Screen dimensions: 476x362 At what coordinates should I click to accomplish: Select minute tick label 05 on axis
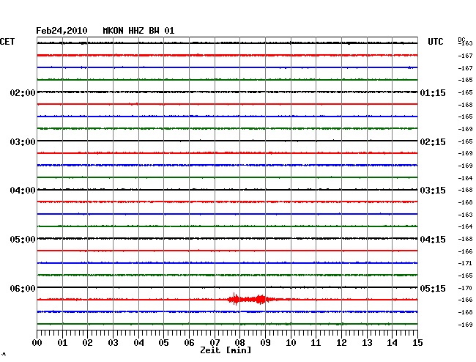coord(163,342)
